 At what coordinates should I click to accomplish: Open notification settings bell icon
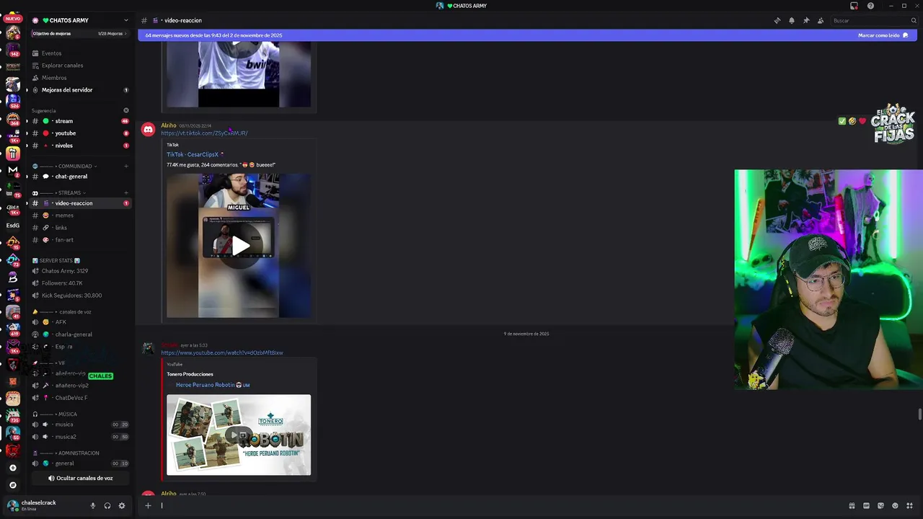792,20
